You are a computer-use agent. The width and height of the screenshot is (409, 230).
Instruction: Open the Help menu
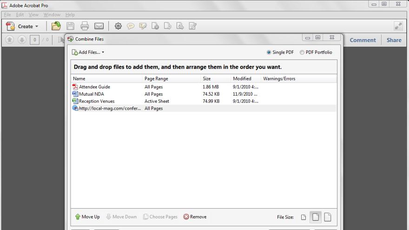(x=70, y=15)
